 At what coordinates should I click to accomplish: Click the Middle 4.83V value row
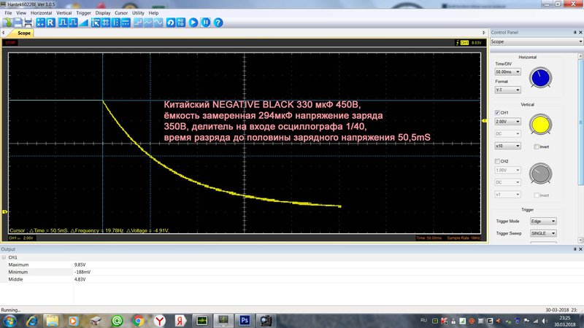tap(291, 279)
